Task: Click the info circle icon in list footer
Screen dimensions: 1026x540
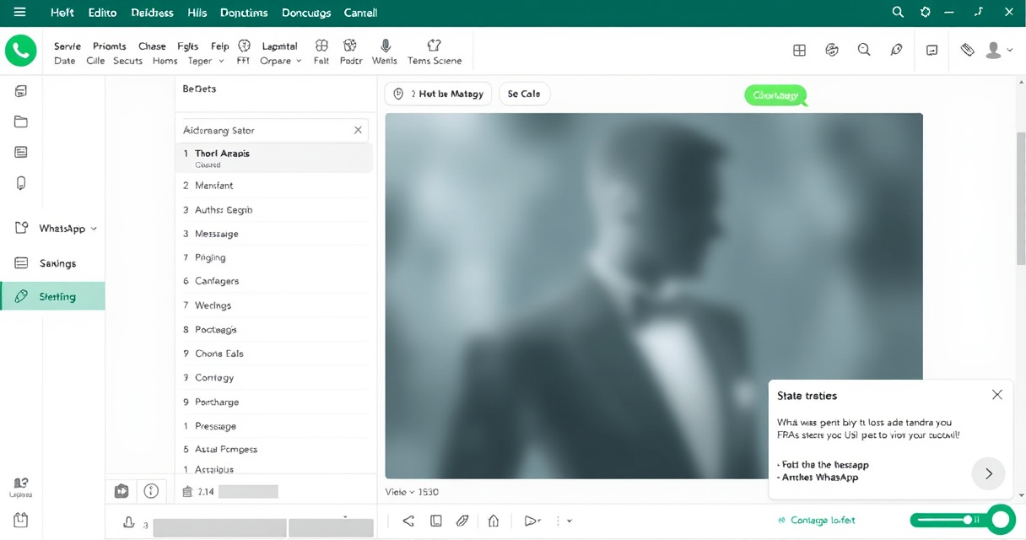Action: coord(151,490)
